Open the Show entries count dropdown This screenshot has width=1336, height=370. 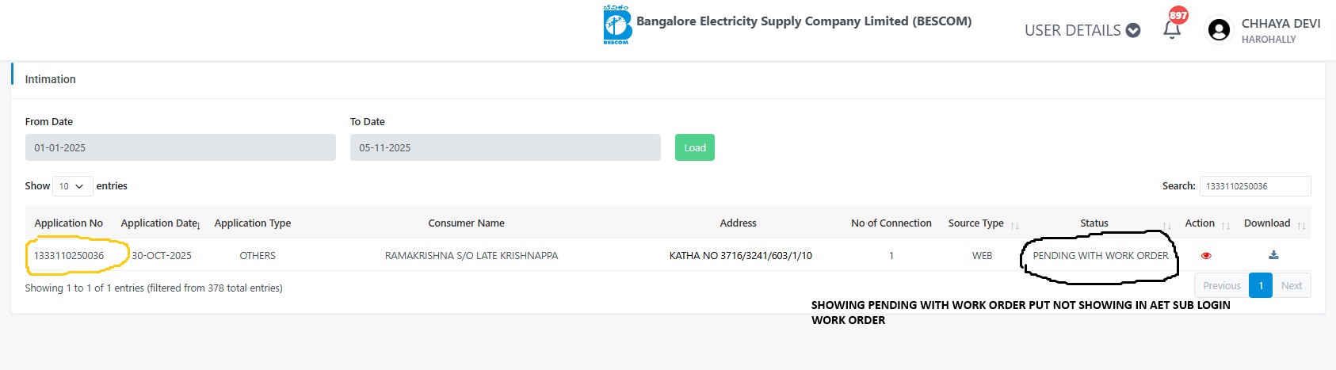click(x=72, y=186)
